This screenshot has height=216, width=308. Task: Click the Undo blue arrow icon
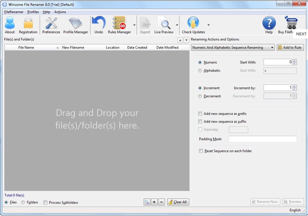point(99,25)
